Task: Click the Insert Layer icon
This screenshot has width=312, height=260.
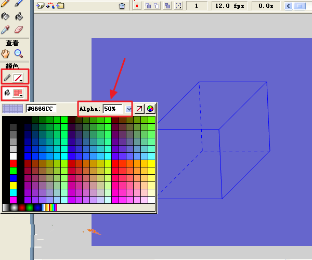Action: (40, 6)
